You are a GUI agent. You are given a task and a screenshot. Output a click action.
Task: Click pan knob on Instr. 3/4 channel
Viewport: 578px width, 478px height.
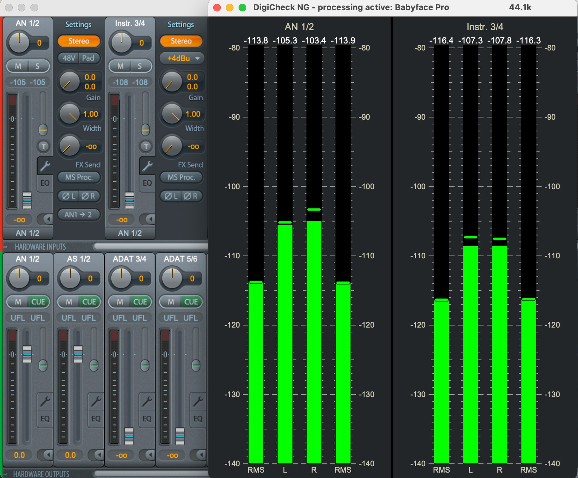point(121,42)
